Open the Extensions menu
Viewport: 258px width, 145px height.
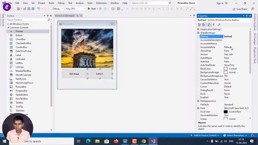[101, 3]
